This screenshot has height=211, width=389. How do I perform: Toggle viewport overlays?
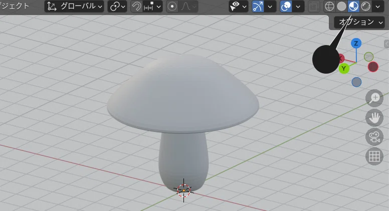(286, 7)
